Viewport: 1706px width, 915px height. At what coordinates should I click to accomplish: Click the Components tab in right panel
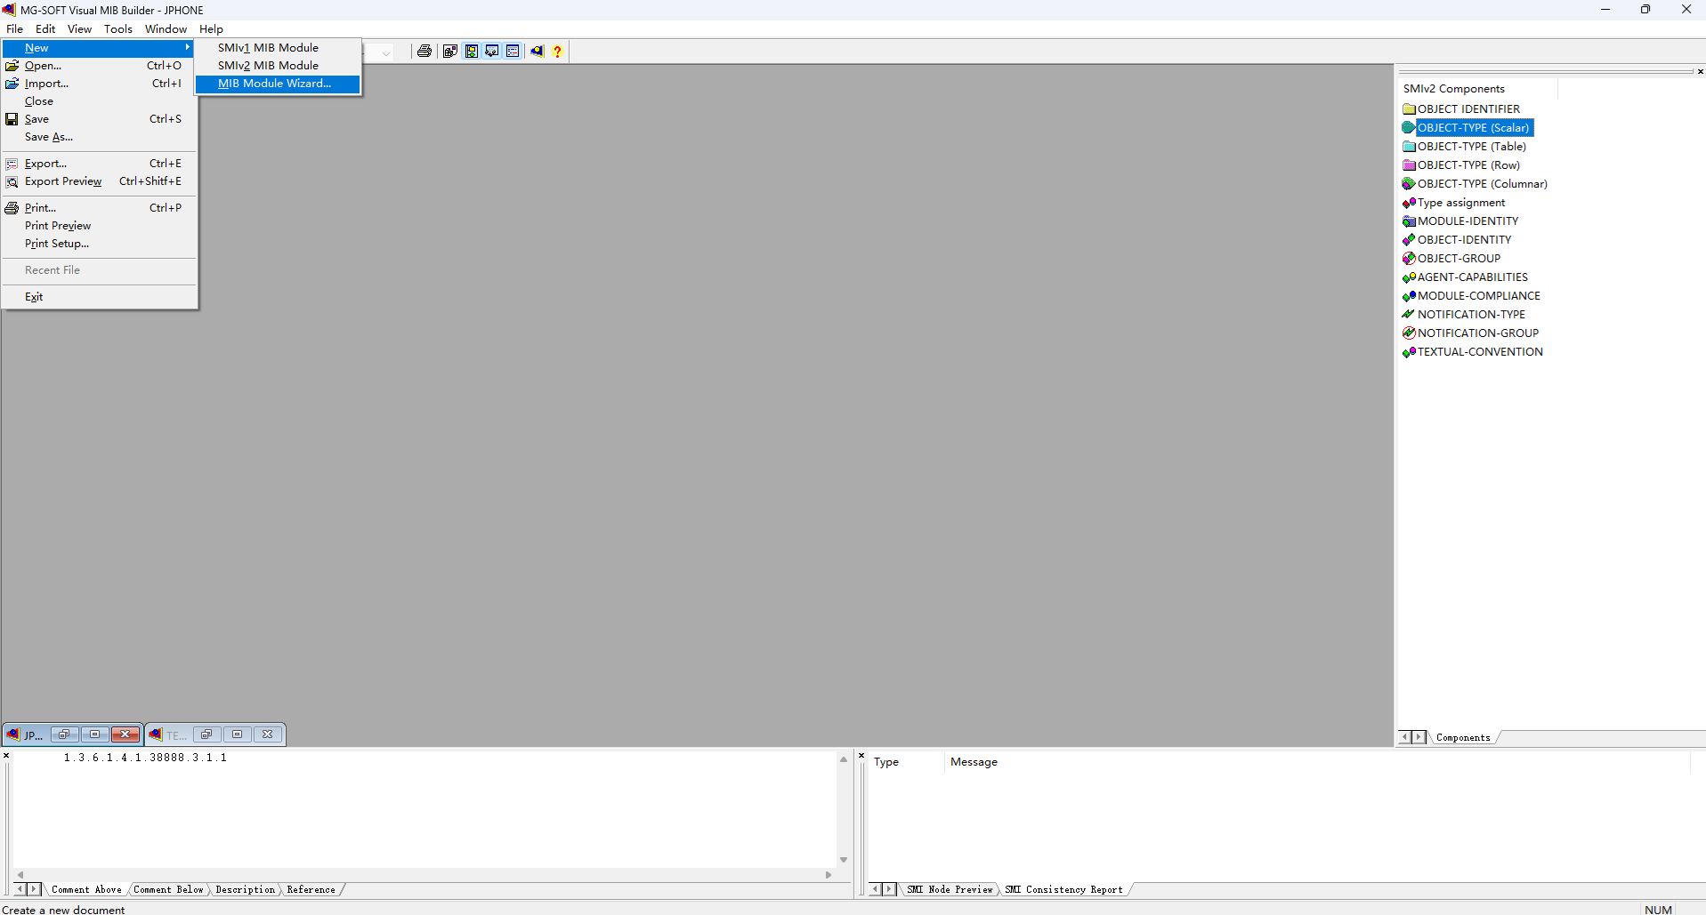point(1463,737)
